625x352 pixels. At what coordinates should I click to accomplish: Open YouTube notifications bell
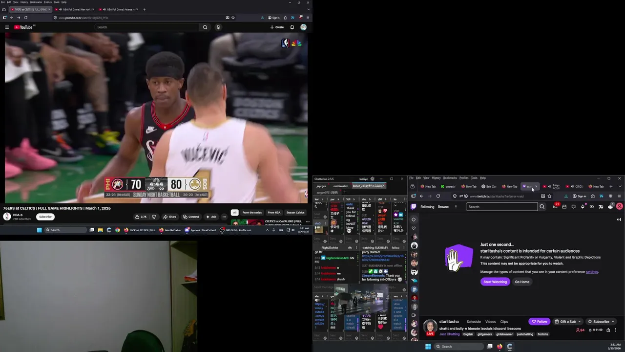coord(292,27)
